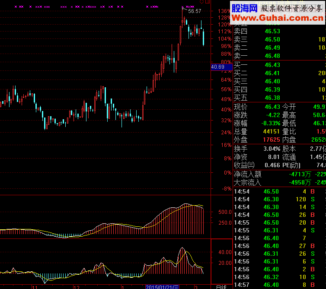Select the 买三 bid row at 46.40

tap(279, 82)
